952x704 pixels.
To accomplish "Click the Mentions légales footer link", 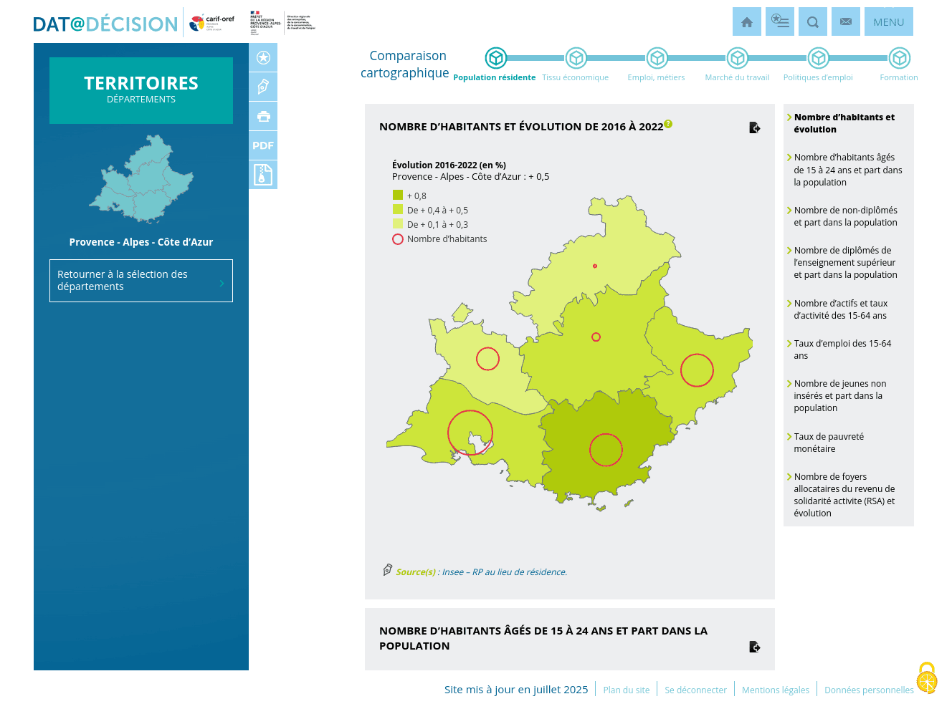I will pos(775,690).
